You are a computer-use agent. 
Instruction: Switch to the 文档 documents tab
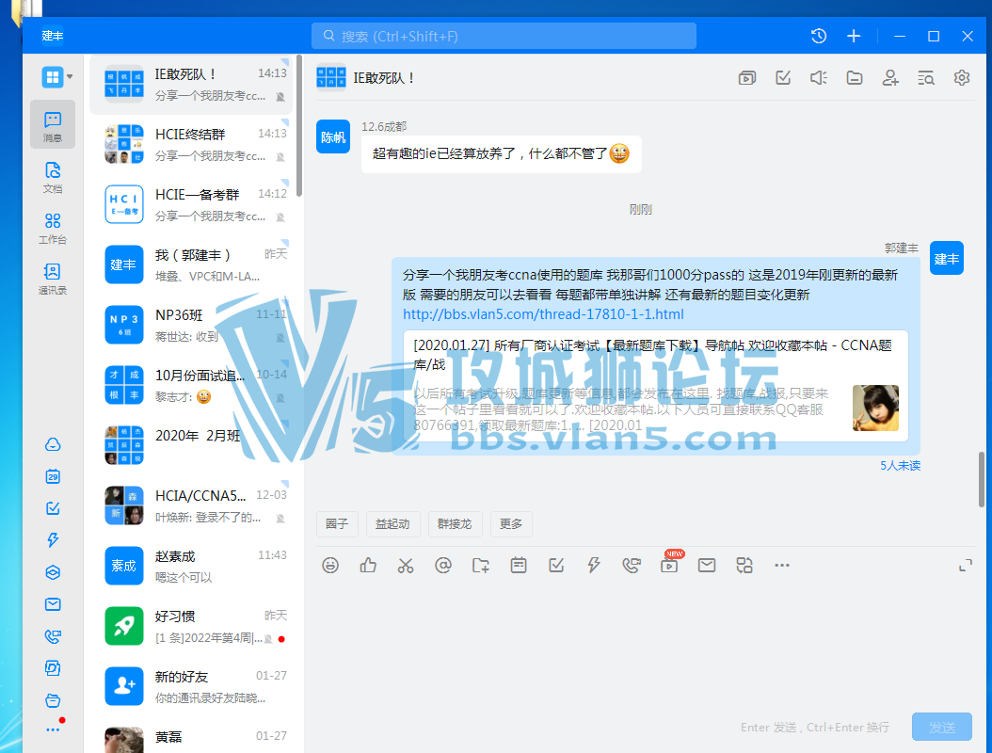coord(53,176)
